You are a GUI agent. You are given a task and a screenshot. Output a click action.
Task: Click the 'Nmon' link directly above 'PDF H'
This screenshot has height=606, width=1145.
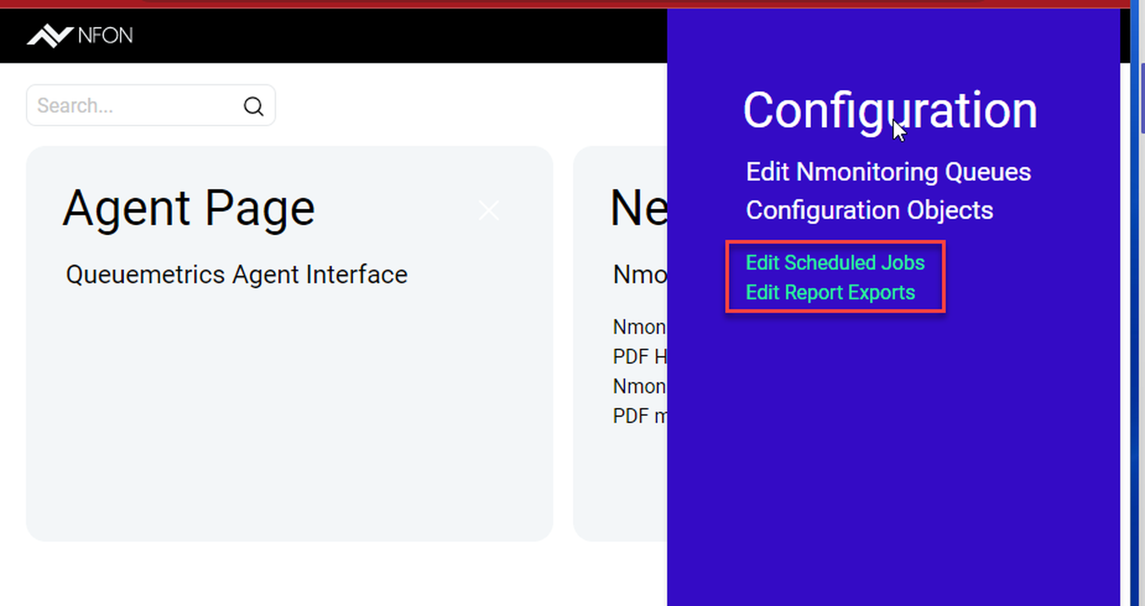pos(639,327)
